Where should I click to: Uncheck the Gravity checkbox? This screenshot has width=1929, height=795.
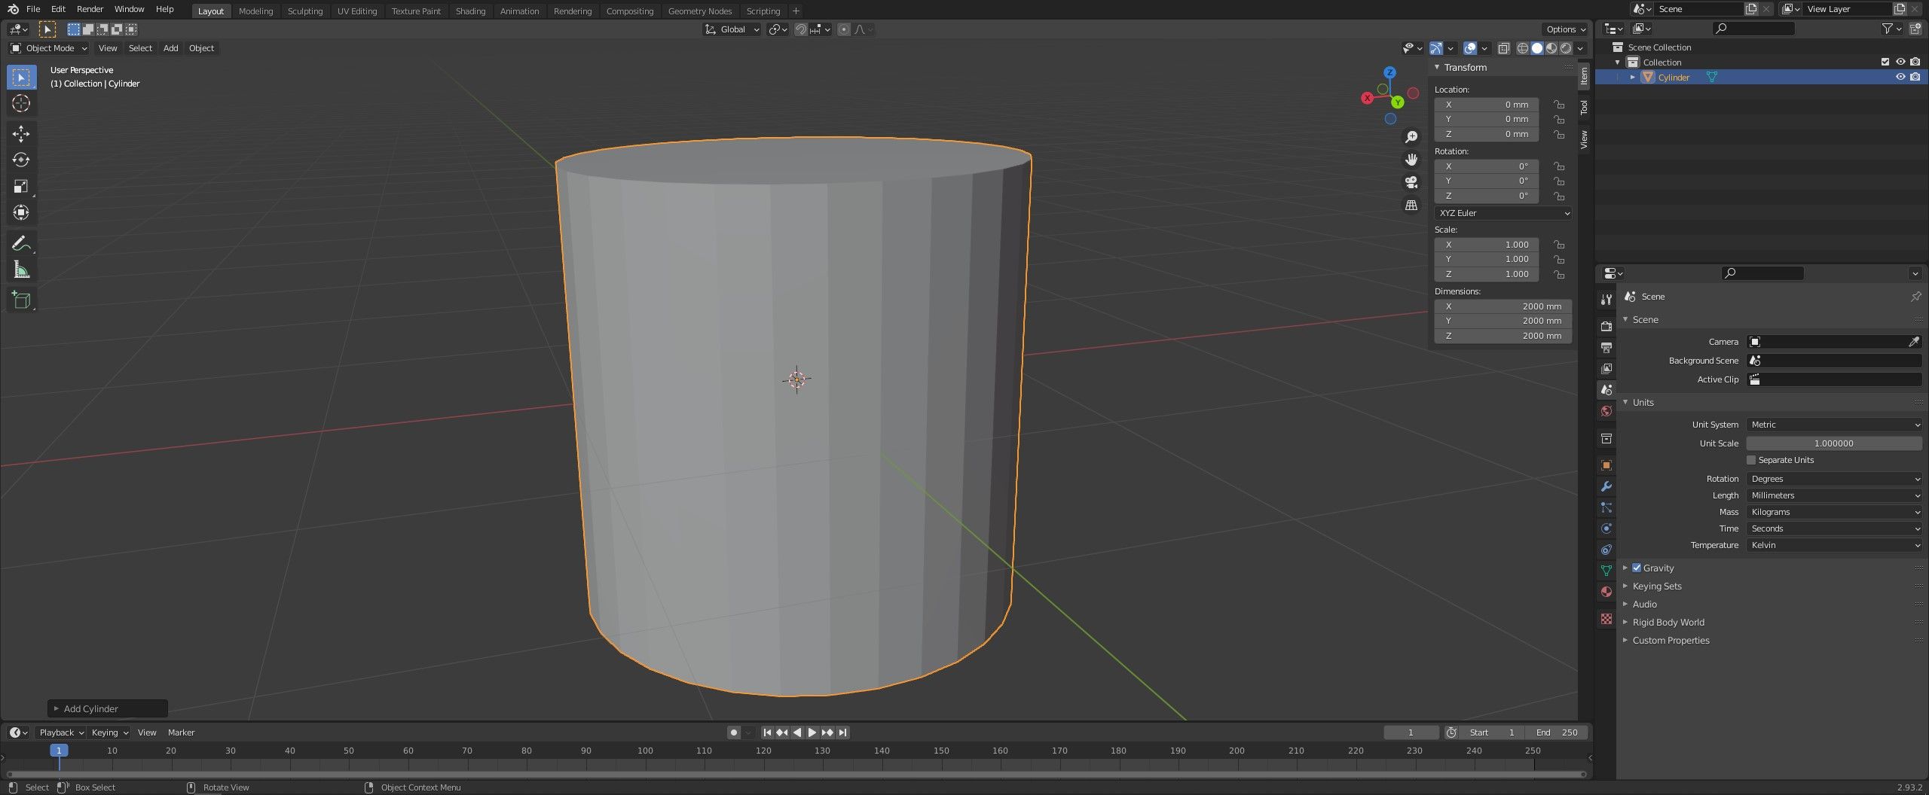[1637, 568]
